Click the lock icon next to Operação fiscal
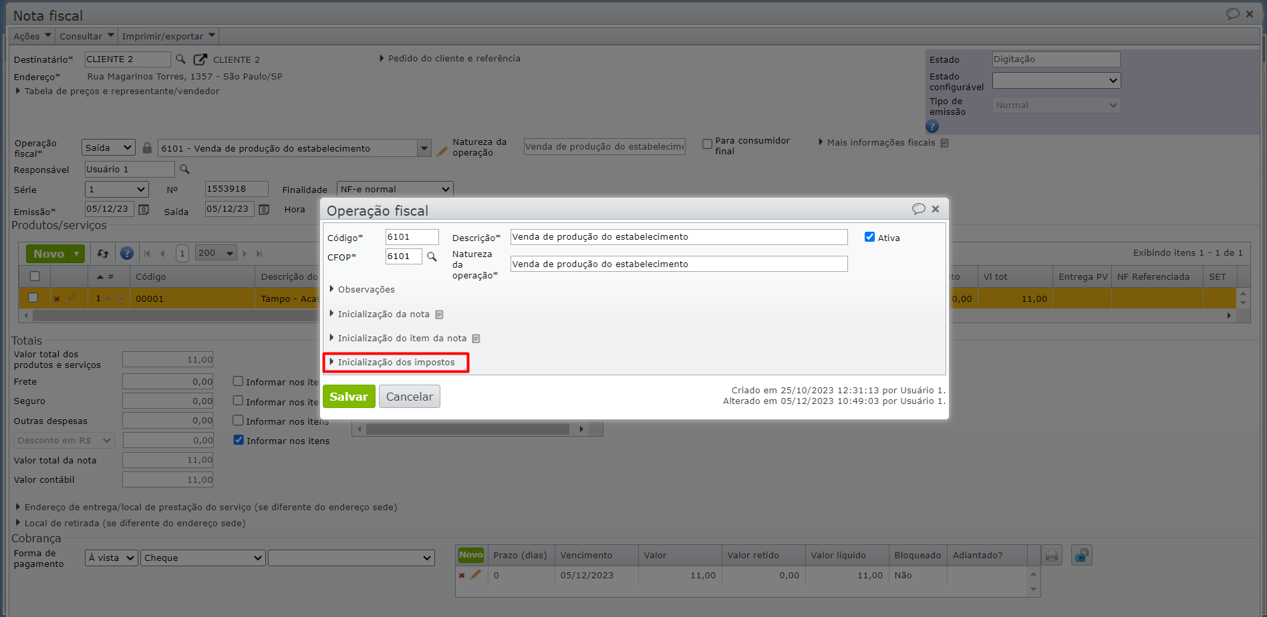 click(147, 148)
